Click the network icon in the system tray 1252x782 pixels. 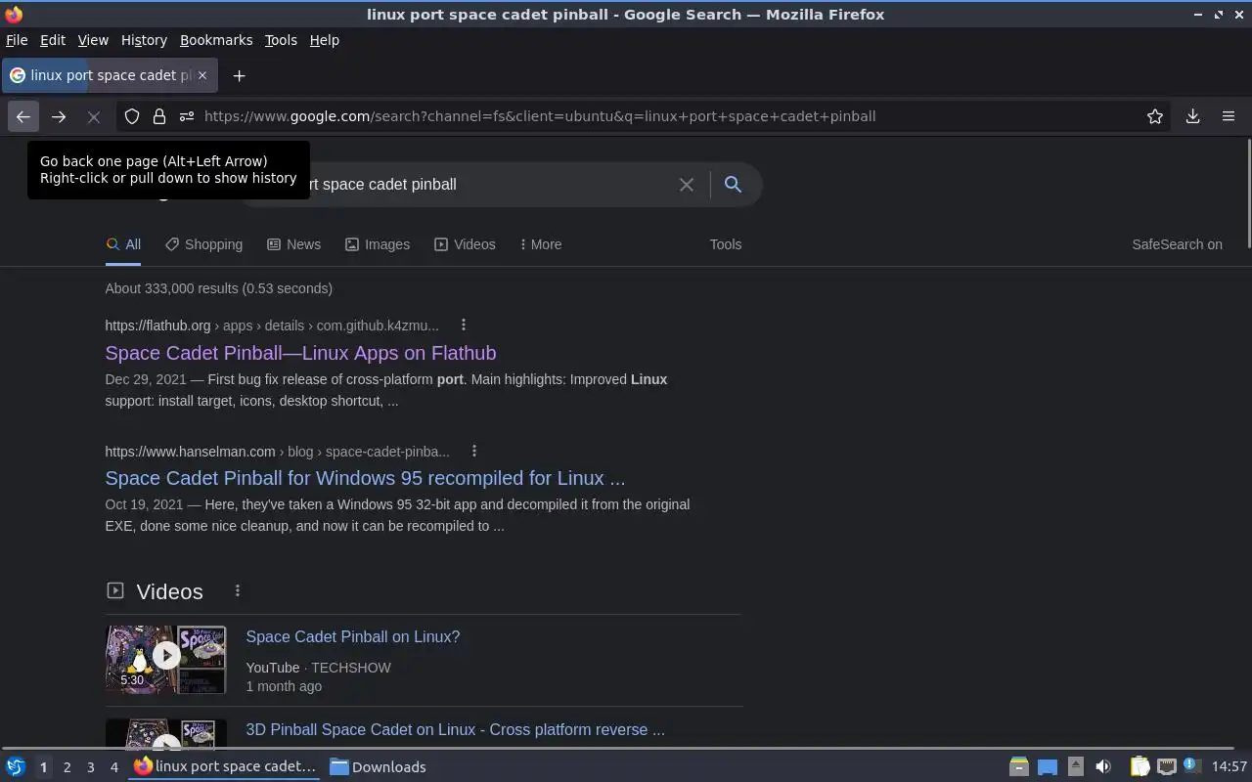coord(1166,767)
